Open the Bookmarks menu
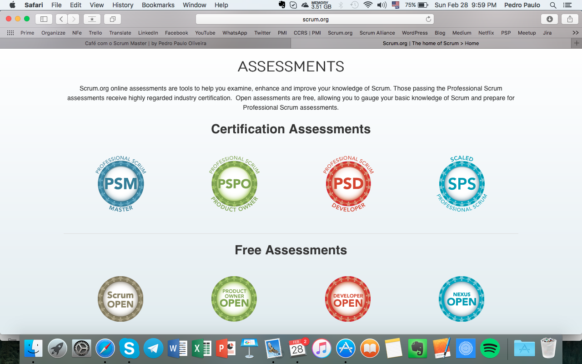Viewport: 582px width, 364px height. (158, 5)
